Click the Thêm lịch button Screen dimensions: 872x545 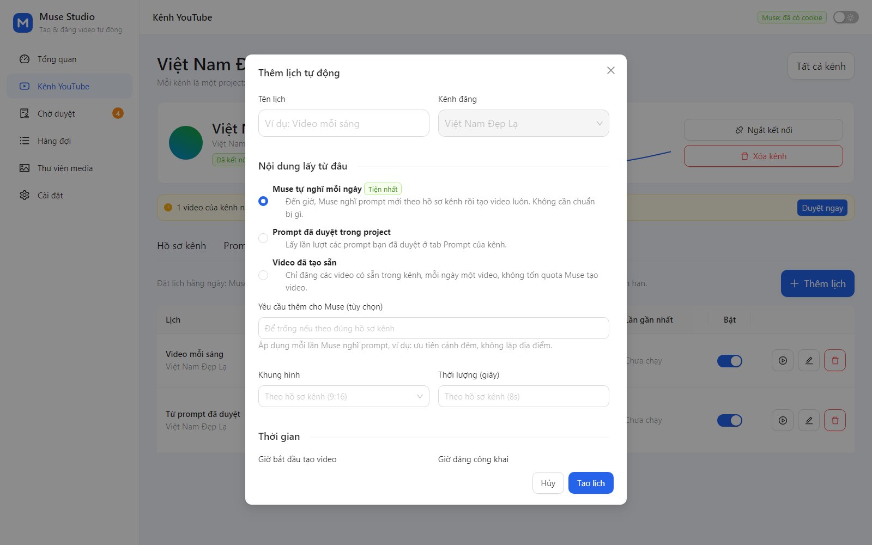pos(818,283)
